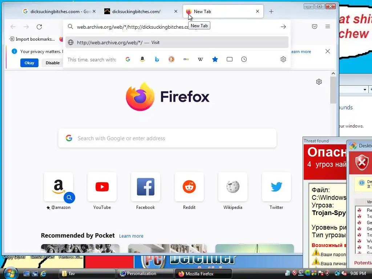Click the Threat found title text
This screenshot has width=372, height=279.
(316, 141)
